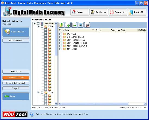This screenshot has height=120, width=149.
Task: Click Export Files List button
Action: click(16, 83)
